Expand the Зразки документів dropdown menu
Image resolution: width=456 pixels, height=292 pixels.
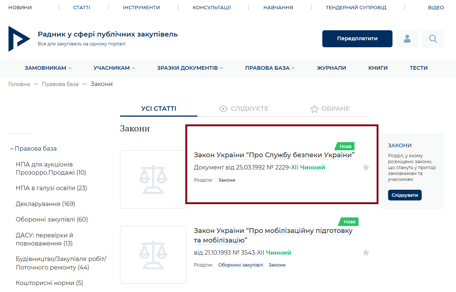tap(190, 68)
